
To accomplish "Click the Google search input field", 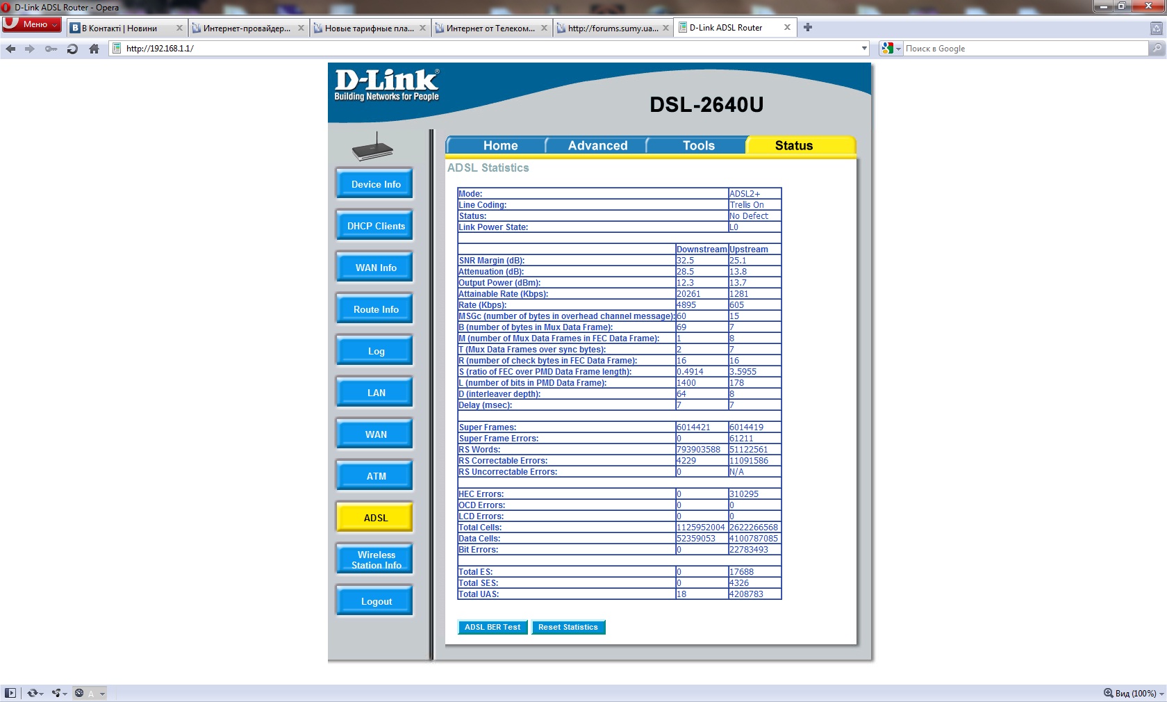I will [1024, 49].
